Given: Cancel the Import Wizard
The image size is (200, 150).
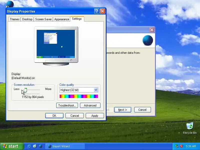Looking at the screenshot, I should pos(142,110).
